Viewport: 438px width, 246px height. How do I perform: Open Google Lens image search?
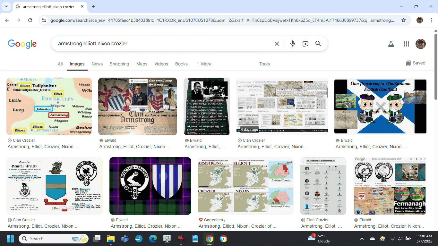point(305,44)
